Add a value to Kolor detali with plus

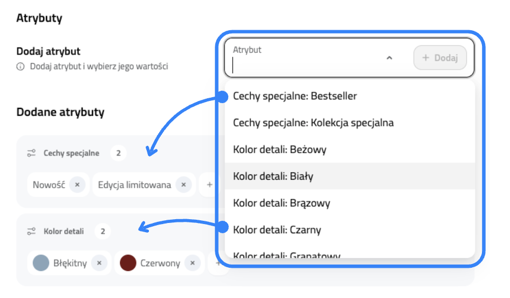click(x=218, y=263)
